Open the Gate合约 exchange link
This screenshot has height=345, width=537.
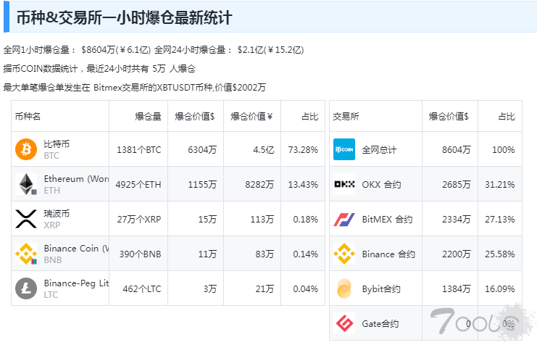pyautogui.click(x=380, y=324)
